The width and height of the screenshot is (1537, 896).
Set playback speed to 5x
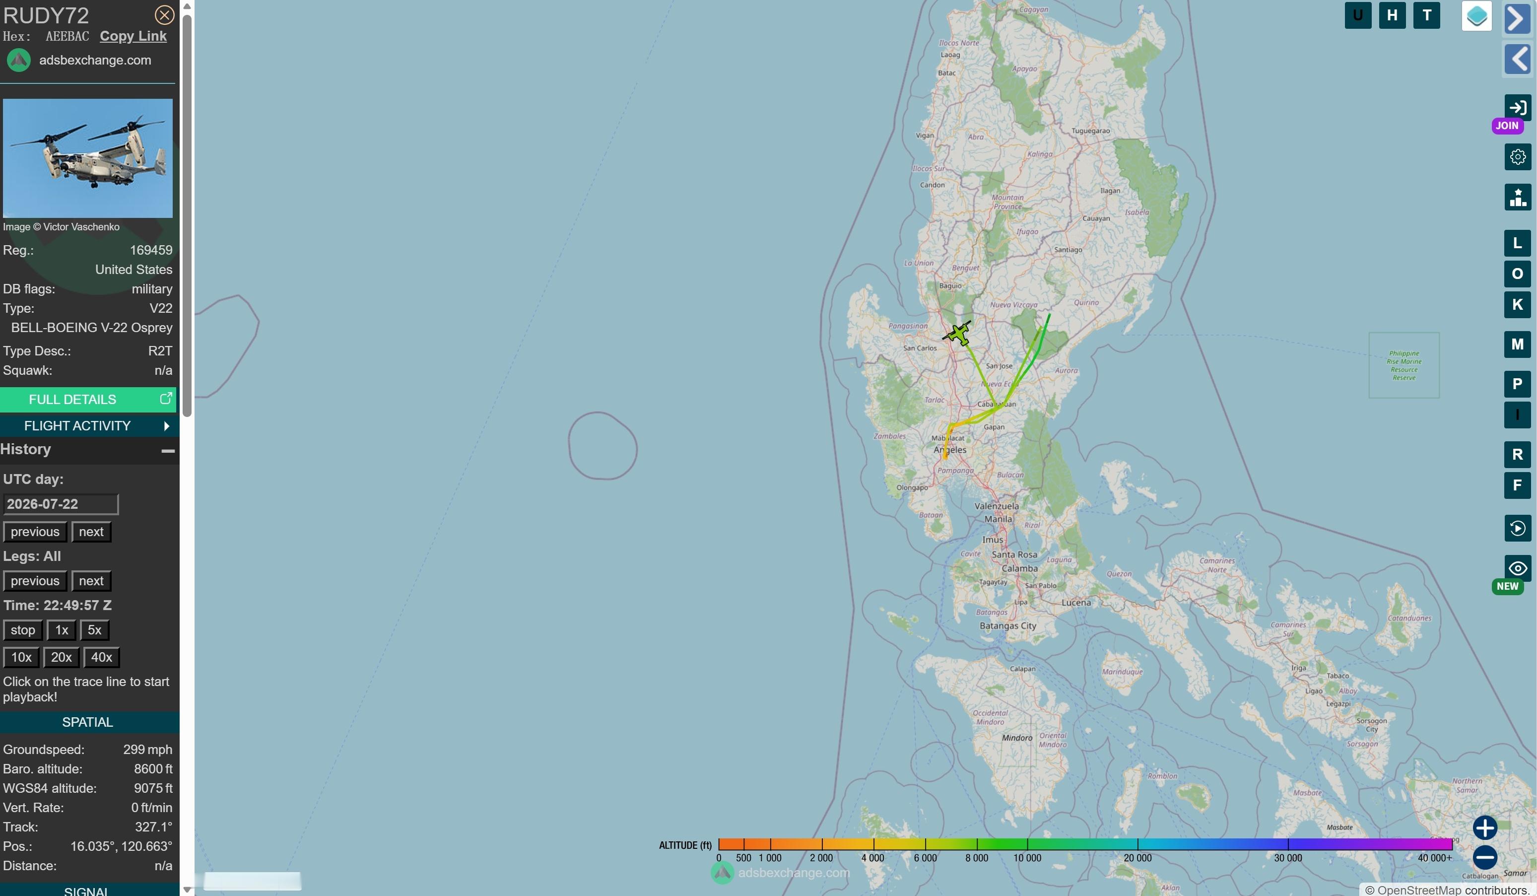pyautogui.click(x=94, y=630)
